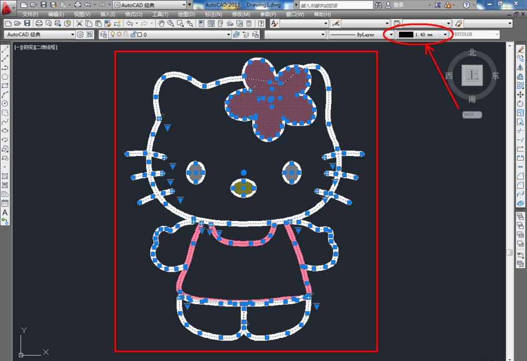Select the Arc draw tool
527x361 pixels.
5,95
